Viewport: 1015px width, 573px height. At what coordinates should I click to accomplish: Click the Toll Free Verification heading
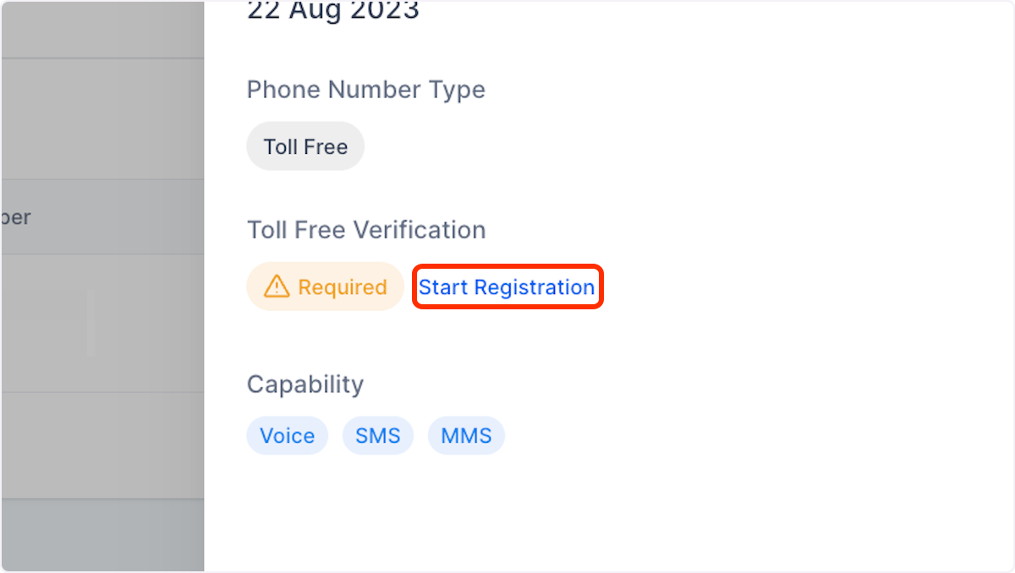[365, 229]
